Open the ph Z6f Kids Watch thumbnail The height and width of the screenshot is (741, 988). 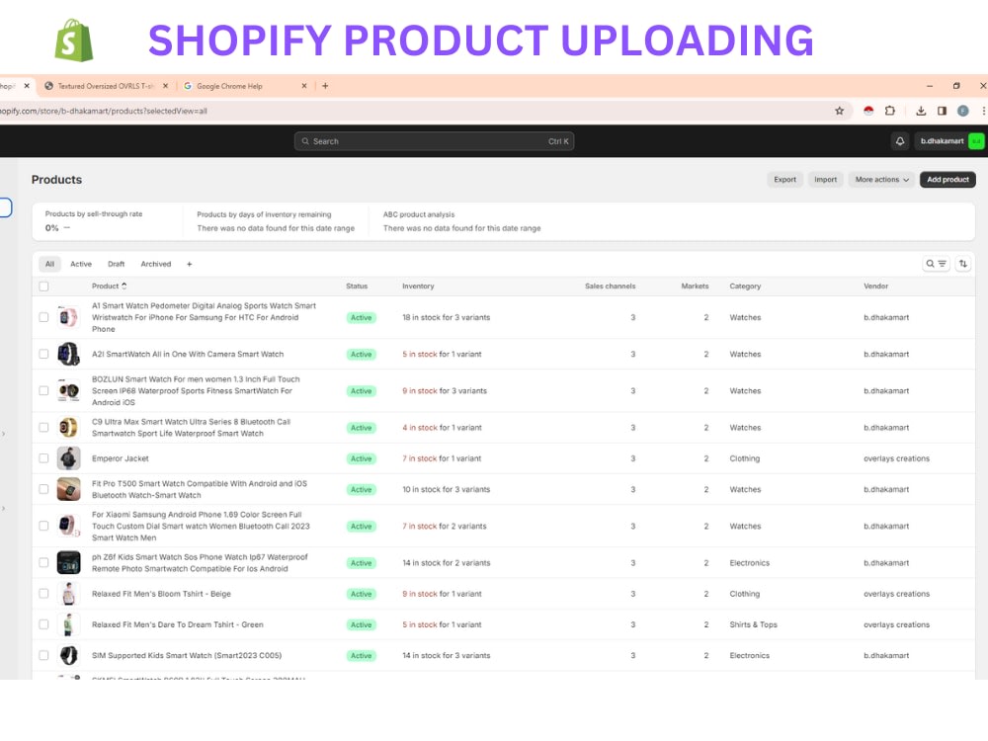click(x=69, y=563)
